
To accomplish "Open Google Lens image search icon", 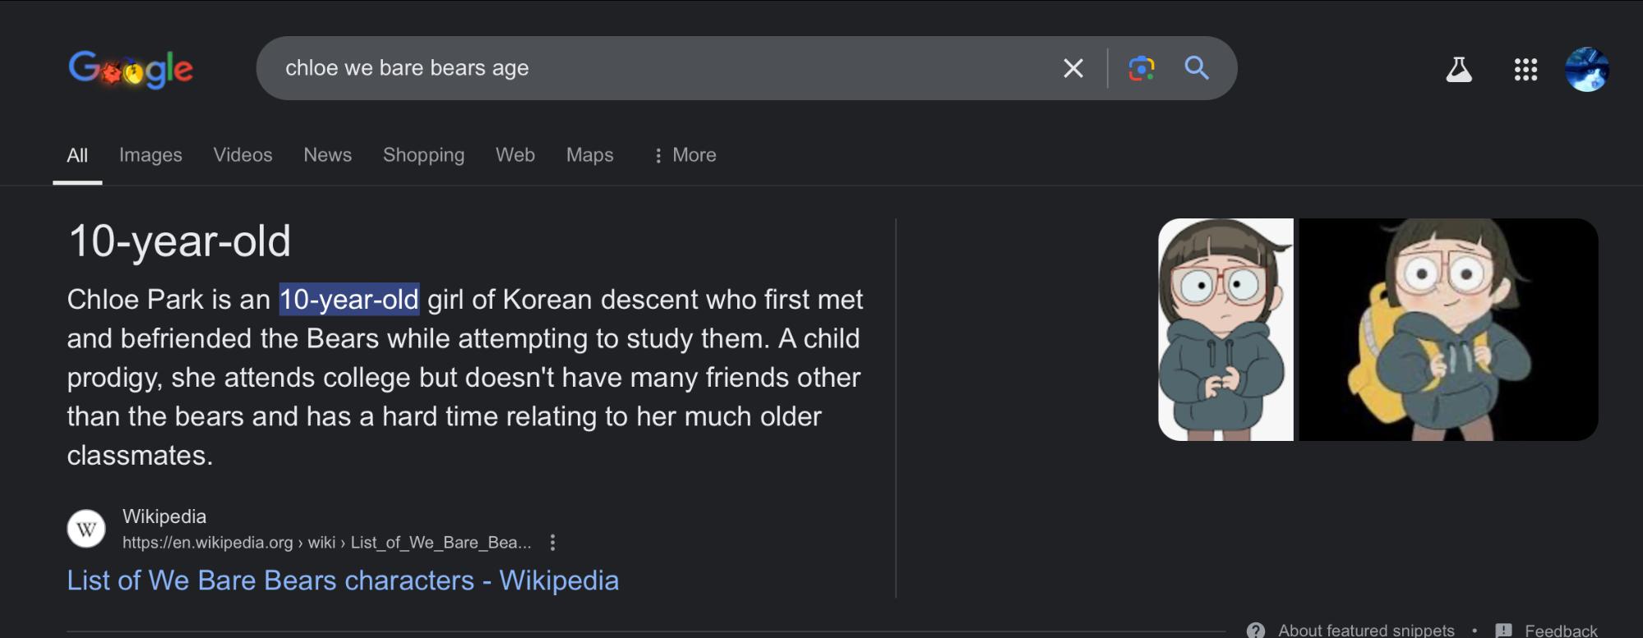I will click(1142, 68).
